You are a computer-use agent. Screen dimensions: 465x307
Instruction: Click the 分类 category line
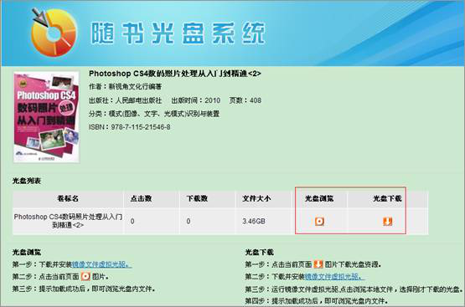154,114
